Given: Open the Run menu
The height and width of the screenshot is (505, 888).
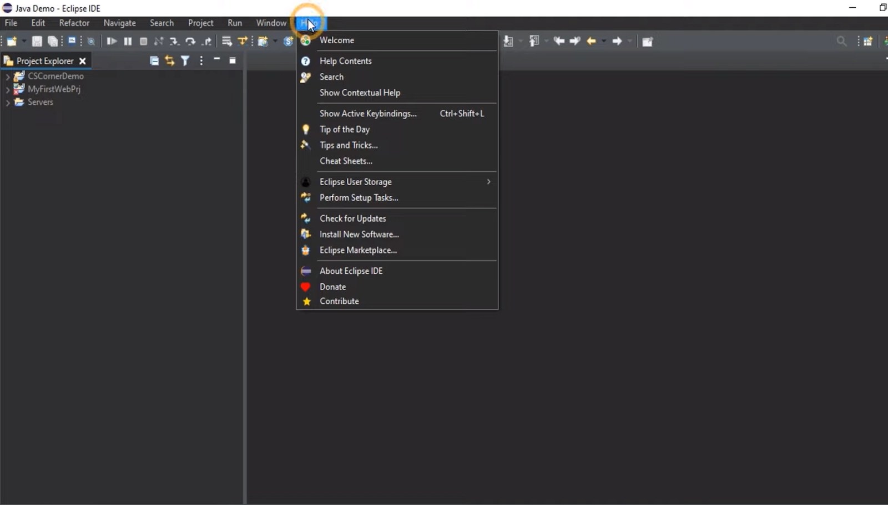Looking at the screenshot, I should pos(235,23).
